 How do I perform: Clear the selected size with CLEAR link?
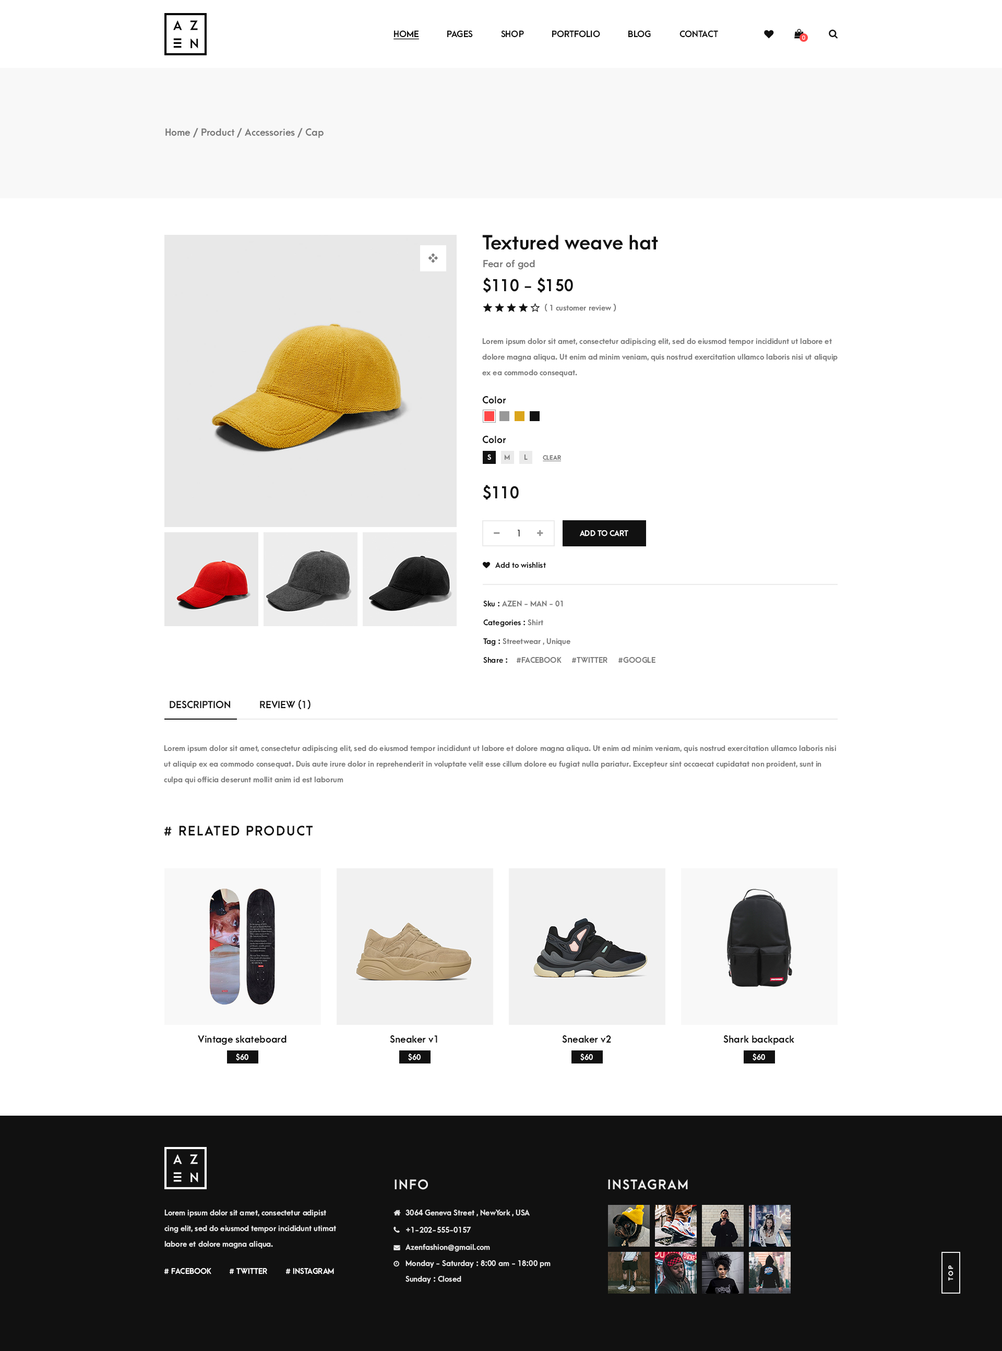(x=552, y=458)
